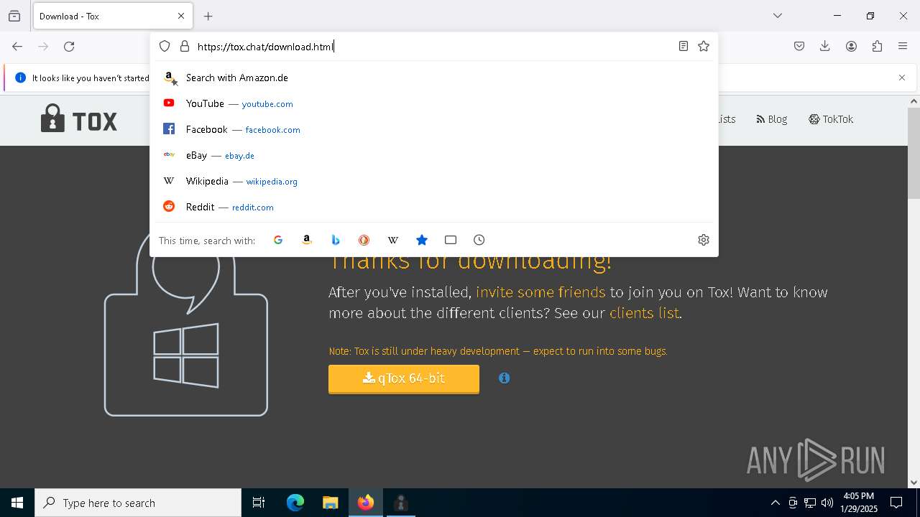Viewport: 920px width, 517px height.
Task: Open Task View on taskbar
Action: (x=259, y=503)
